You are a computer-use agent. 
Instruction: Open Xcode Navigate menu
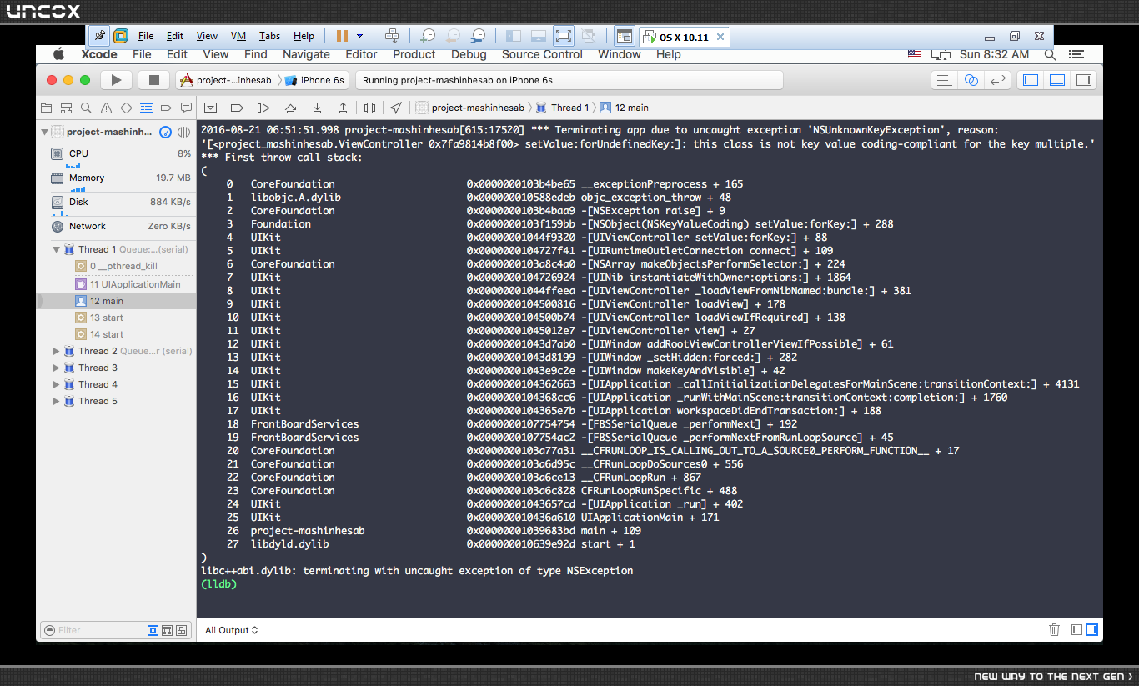[306, 54]
